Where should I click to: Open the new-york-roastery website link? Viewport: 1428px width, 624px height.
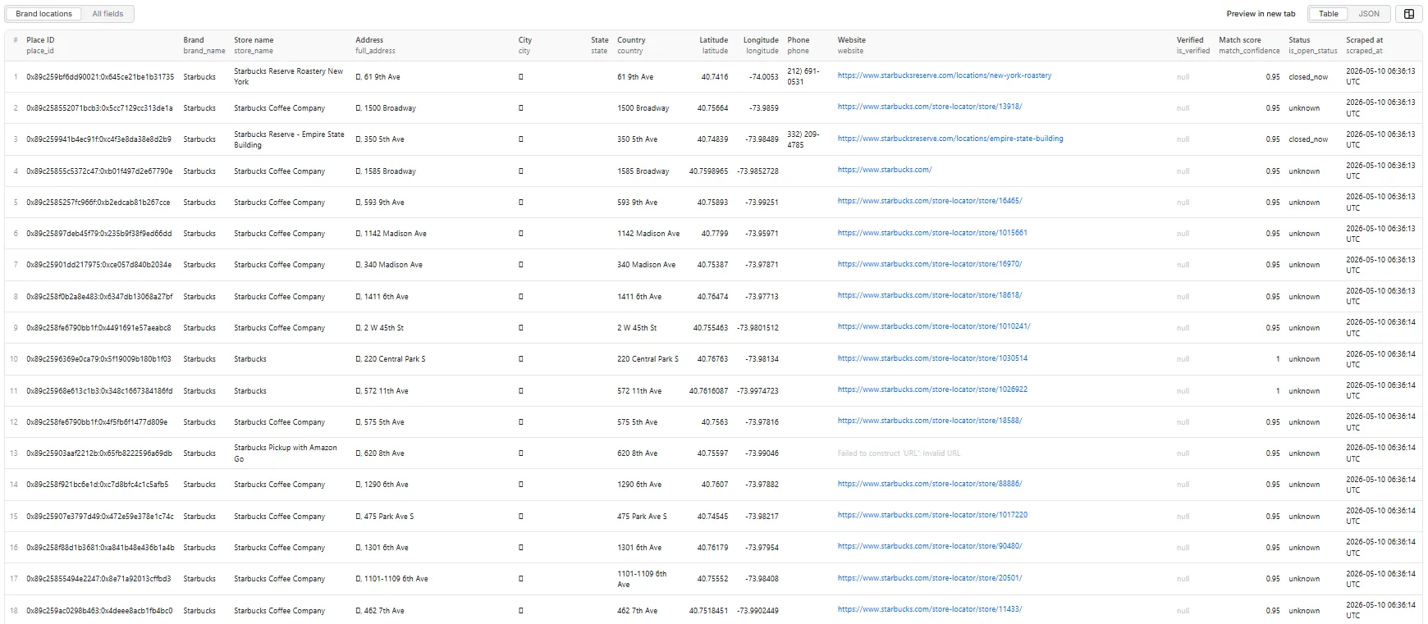(944, 75)
